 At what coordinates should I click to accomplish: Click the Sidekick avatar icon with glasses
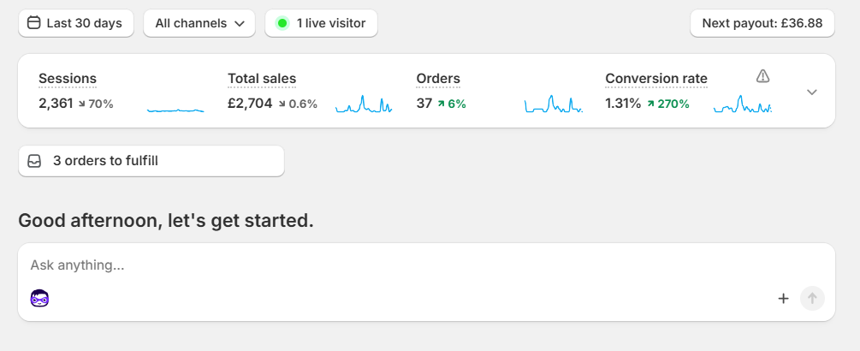(x=39, y=298)
